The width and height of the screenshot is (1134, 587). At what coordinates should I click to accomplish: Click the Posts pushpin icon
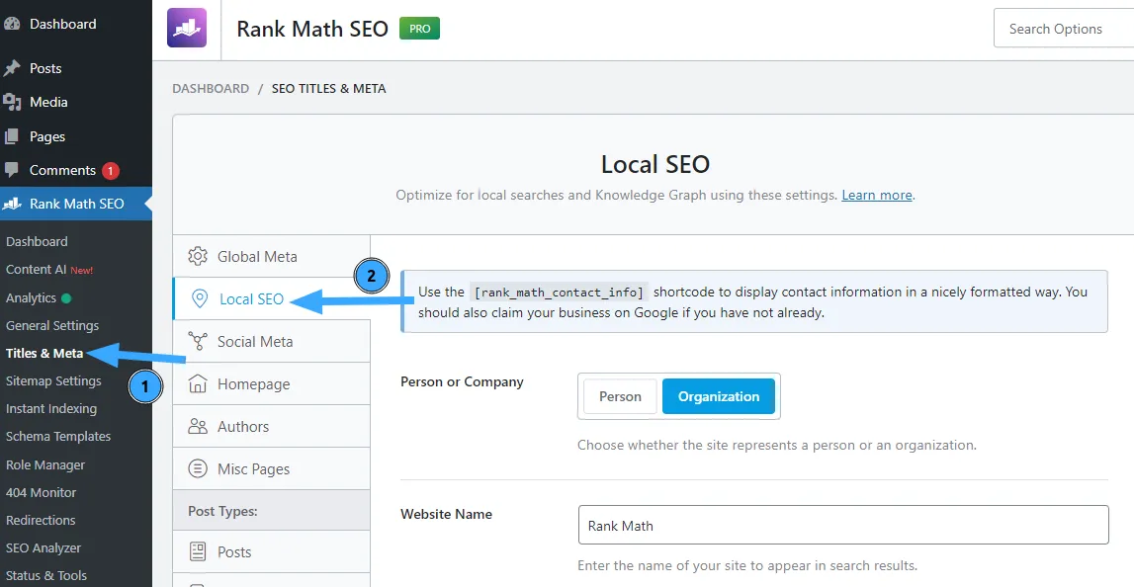[x=12, y=68]
